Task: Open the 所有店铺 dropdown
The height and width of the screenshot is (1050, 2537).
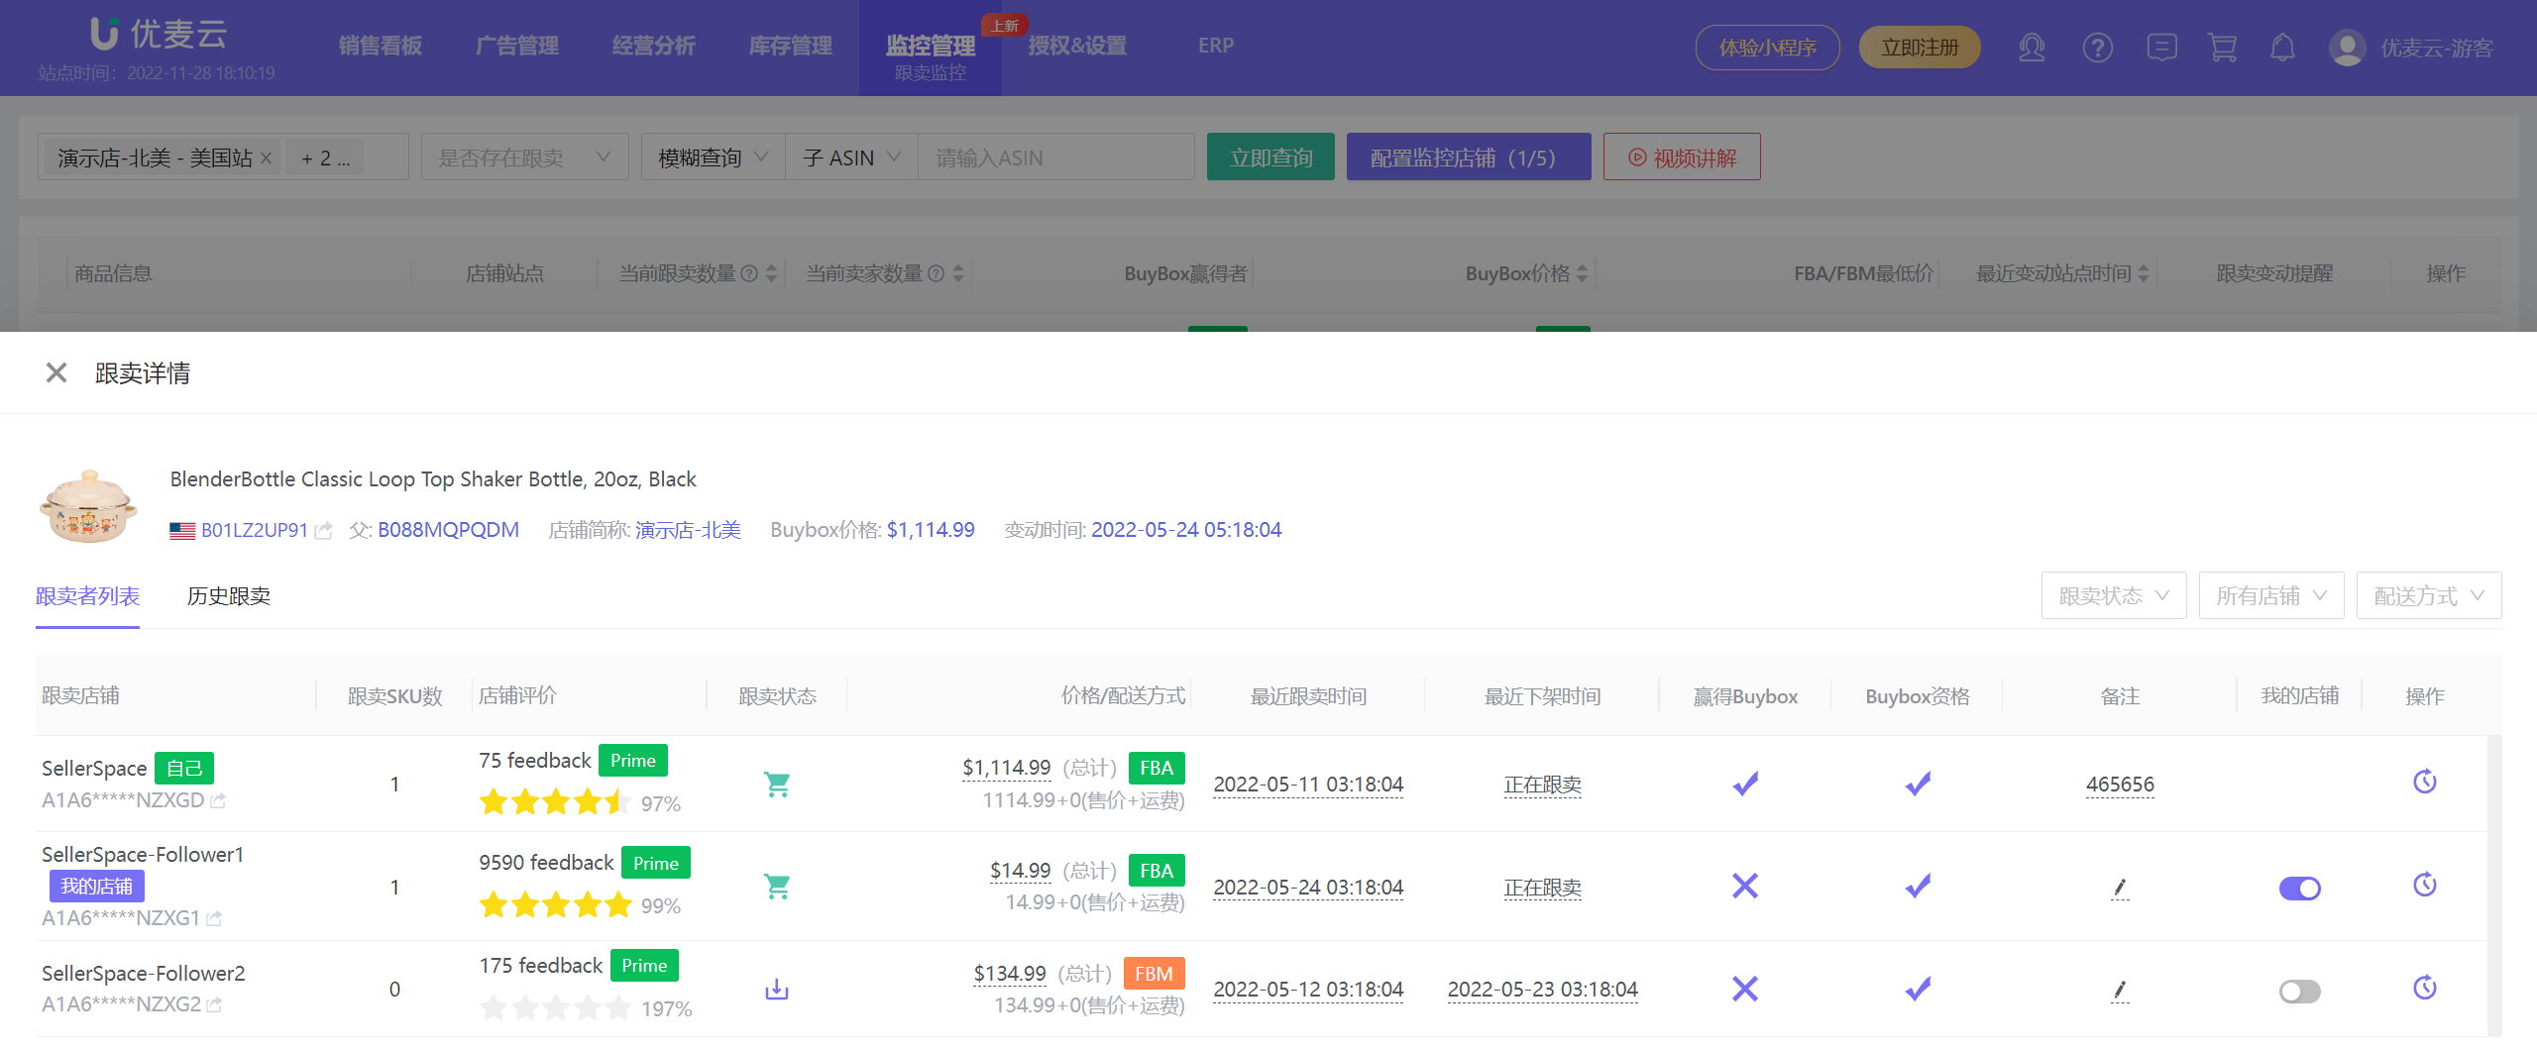Action: point(2270,595)
